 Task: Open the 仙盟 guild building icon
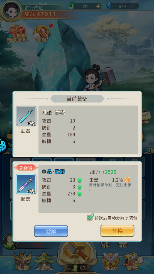(22, 262)
